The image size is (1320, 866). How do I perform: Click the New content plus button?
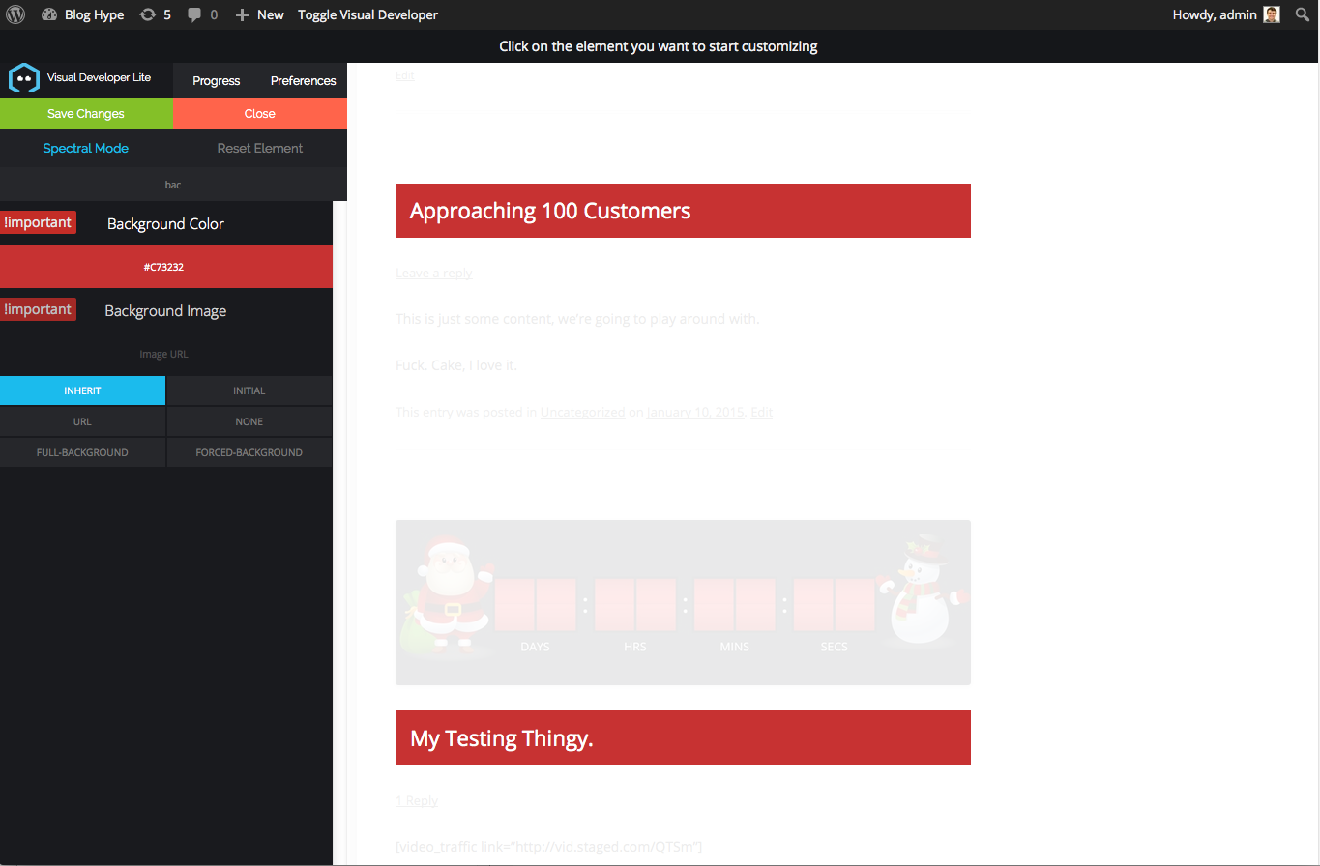[x=259, y=14]
